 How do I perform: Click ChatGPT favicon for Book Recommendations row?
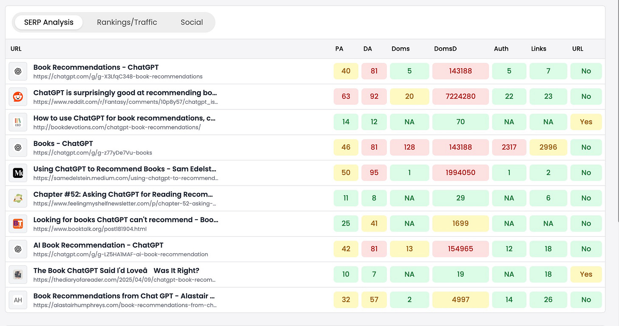[18, 71]
